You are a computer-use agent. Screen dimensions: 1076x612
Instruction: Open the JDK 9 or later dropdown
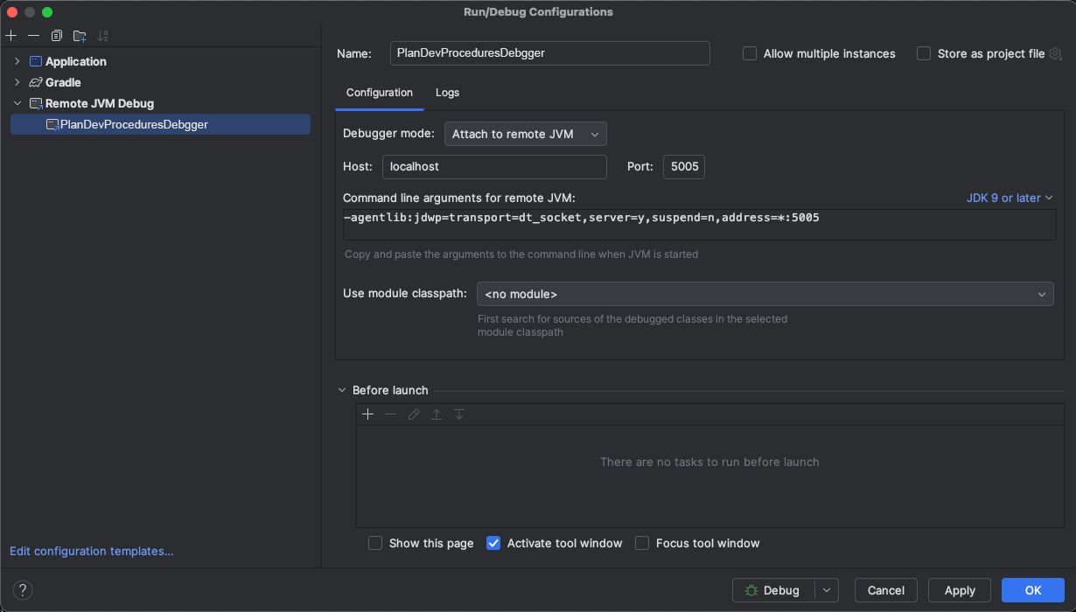tap(1010, 198)
